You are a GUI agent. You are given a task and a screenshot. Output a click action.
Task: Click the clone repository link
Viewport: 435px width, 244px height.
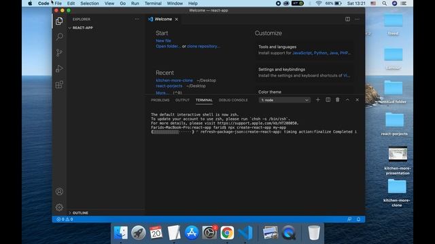click(x=203, y=46)
